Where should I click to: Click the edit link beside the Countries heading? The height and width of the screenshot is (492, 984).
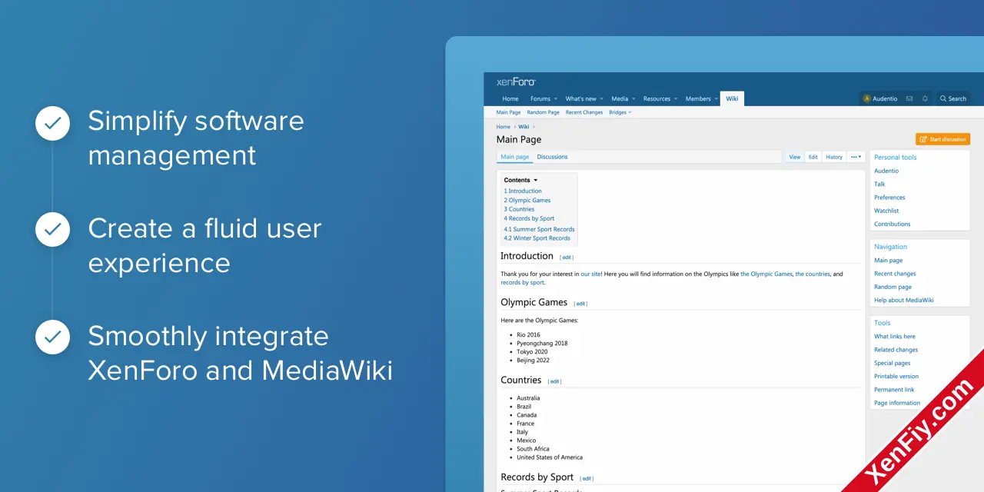(554, 381)
